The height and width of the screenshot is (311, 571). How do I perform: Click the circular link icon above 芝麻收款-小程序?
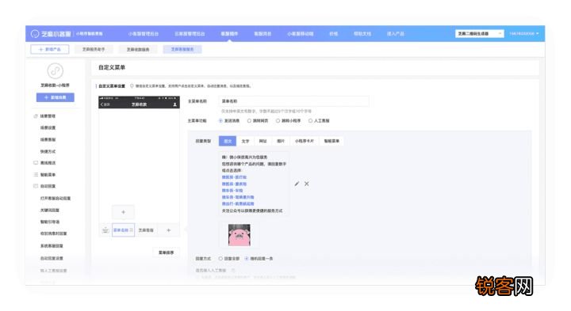pos(55,71)
